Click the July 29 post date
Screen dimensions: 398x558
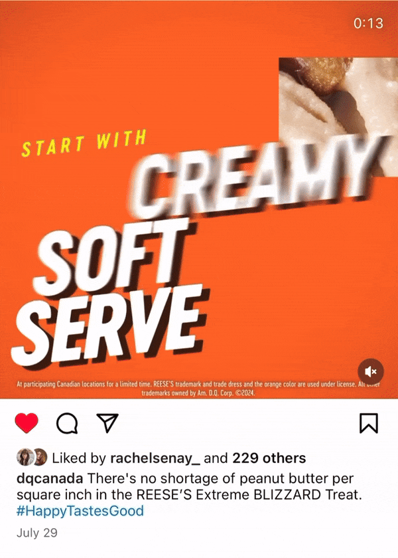coord(36,533)
